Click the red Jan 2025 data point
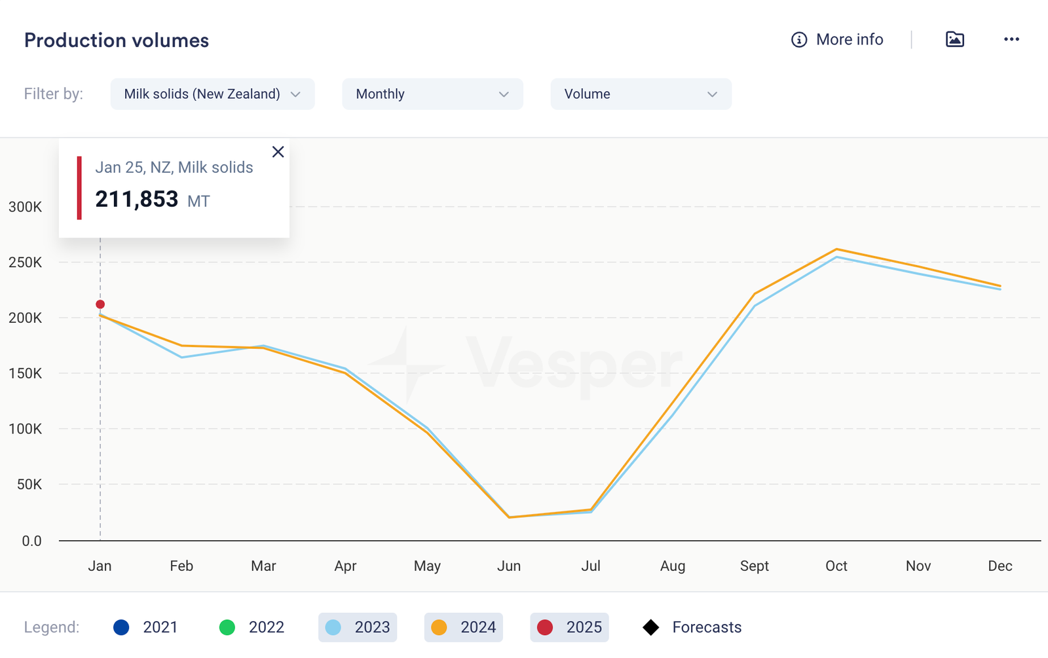 click(x=100, y=304)
